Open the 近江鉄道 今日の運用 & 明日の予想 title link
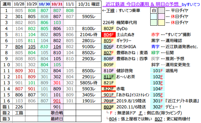Screen dimensions: 201x123 pyautogui.click(x=142, y=4)
